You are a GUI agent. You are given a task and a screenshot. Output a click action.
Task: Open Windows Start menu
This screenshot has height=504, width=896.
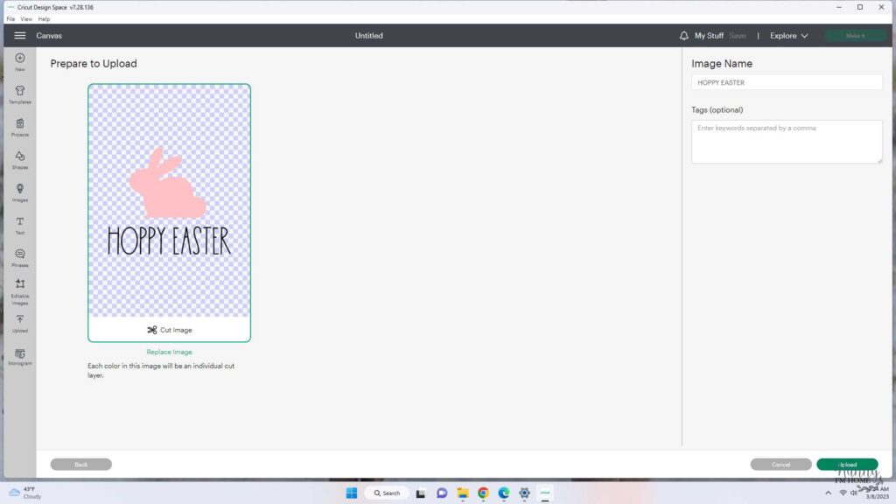[x=352, y=493]
